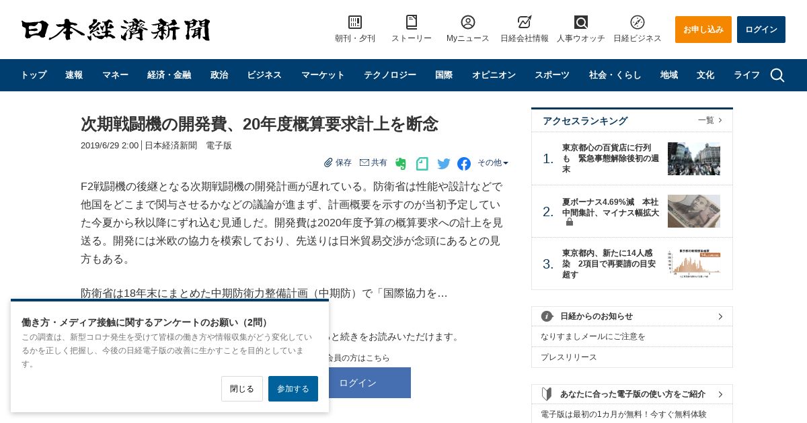Expand the その他 share options dropdown
The height and width of the screenshot is (423, 807).
(493, 162)
